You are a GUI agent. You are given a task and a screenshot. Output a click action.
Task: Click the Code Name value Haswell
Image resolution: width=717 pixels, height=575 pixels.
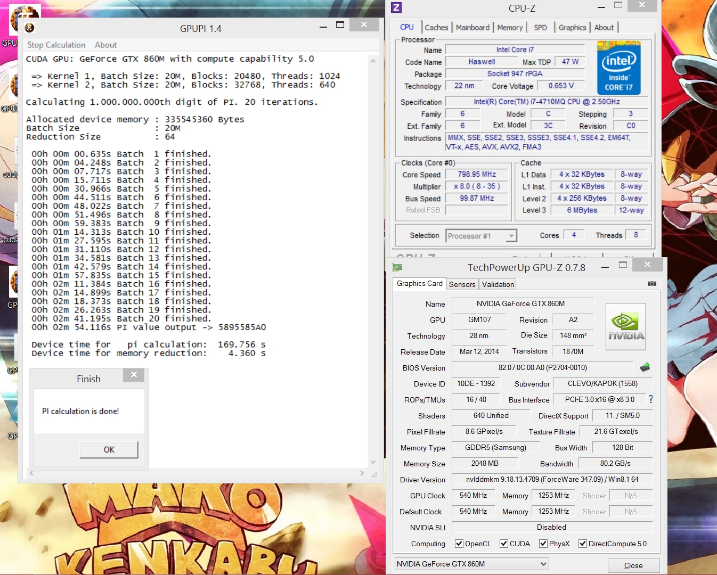[482, 62]
